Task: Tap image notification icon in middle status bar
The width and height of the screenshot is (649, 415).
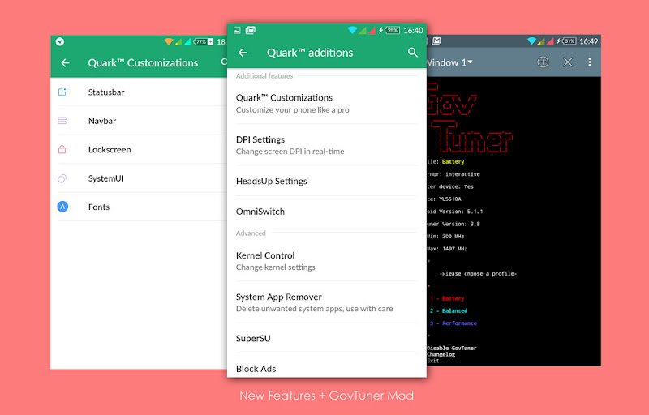Action: [x=237, y=30]
